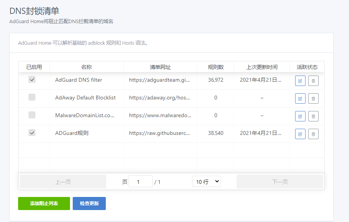Click the https://adguardteam.gi... URL cell
This screenshot has width=349, height=222.
(159, 80)
